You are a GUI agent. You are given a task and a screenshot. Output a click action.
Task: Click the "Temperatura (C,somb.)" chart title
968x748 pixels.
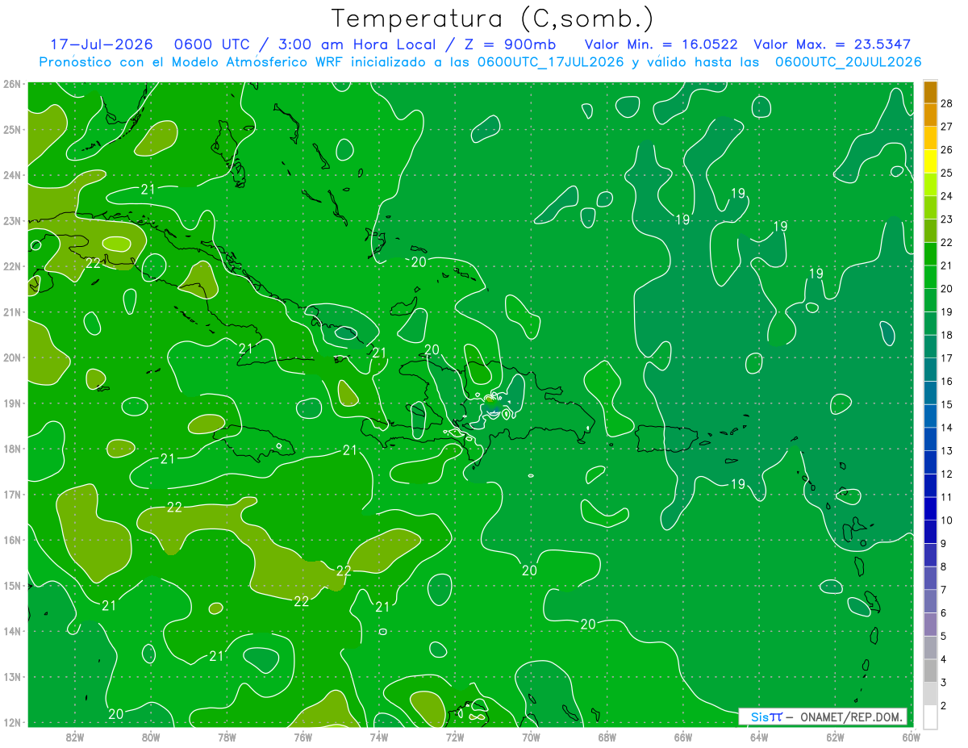(x=492, y=19)
